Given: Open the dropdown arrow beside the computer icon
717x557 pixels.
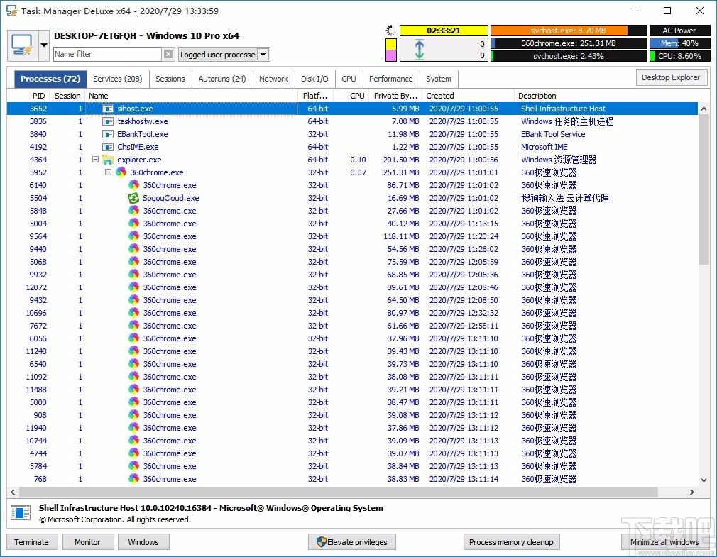Looking at the screenshot, I should tap(44, 45).
